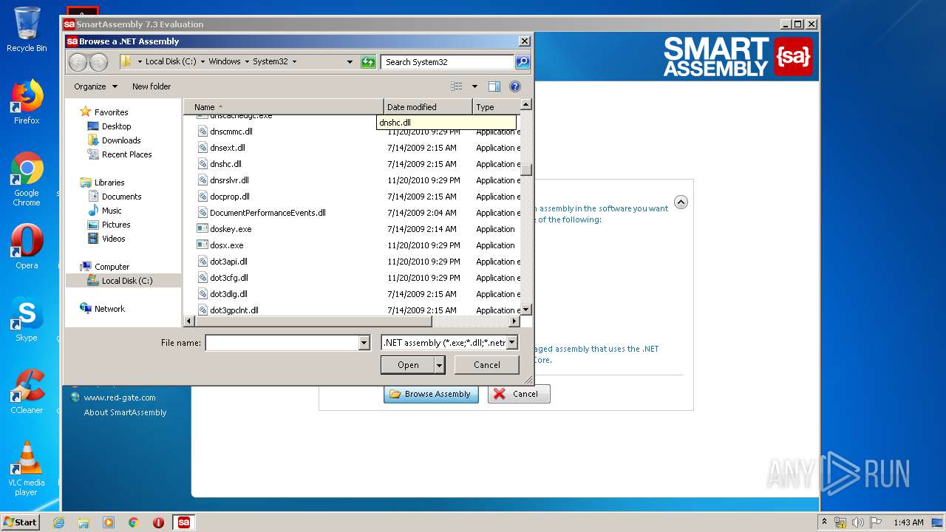This screenshot has height=532, width=946.
Task: Select Desktop under Favorites
Action: [116, 126]
